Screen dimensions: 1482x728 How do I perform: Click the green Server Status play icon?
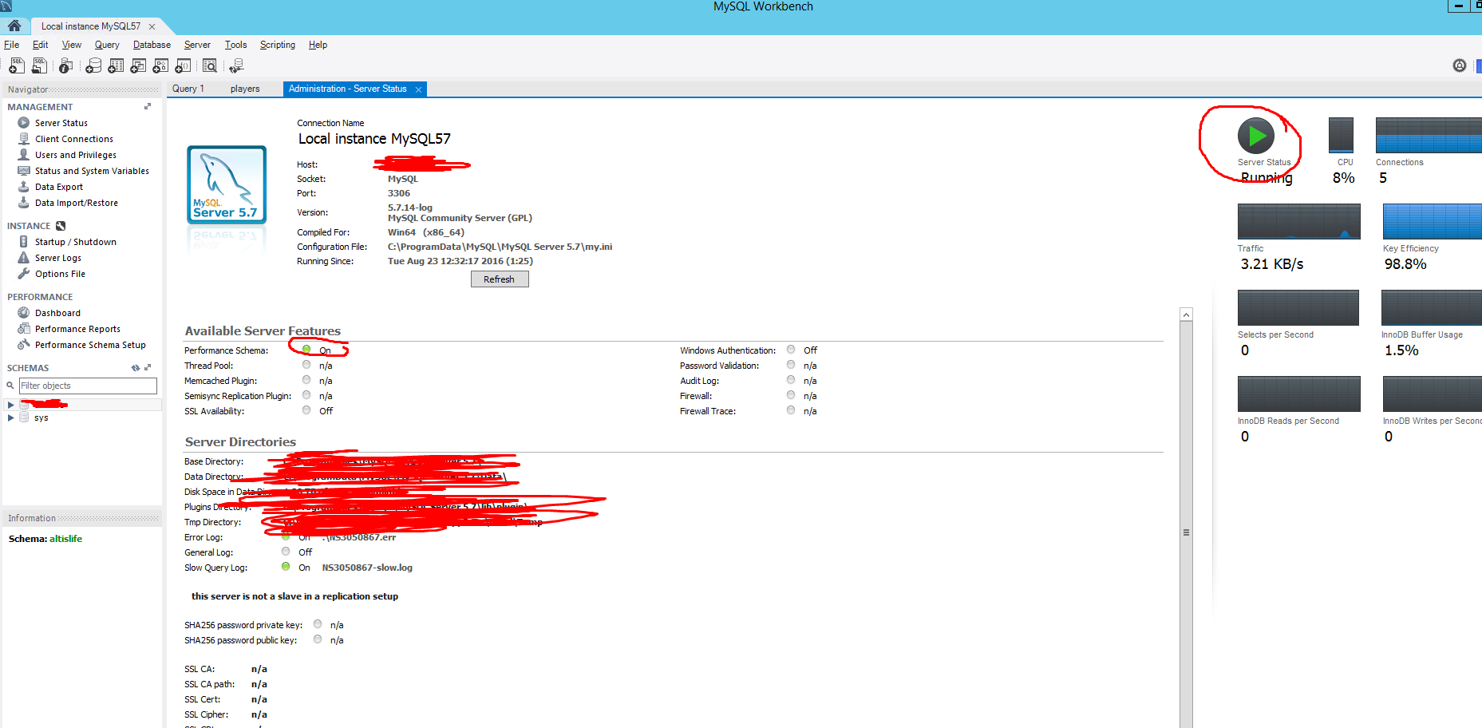click(x=1256, y=136)
